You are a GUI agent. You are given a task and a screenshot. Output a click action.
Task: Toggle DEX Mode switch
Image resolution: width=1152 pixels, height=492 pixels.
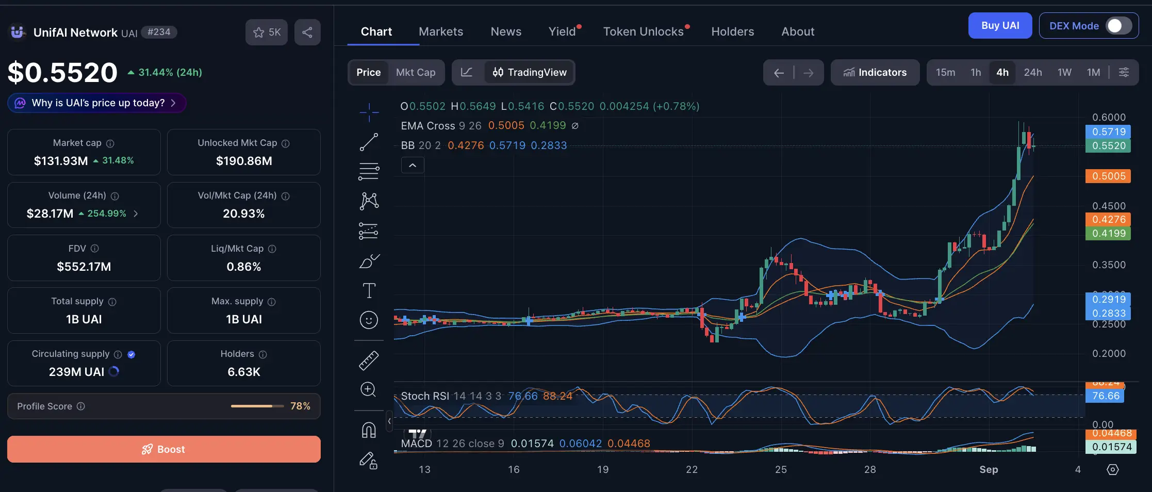pos(1118,26)
